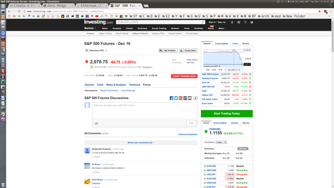Open GBP/USD in forex list

pos(211,170)
